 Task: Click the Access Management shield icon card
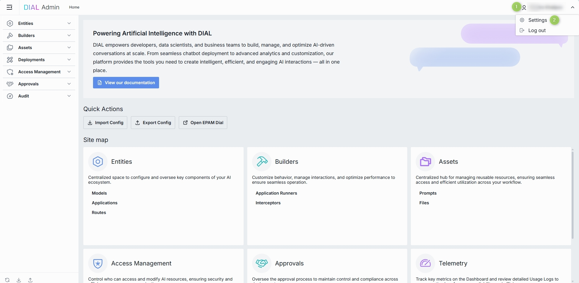click(x=98, y=263)
